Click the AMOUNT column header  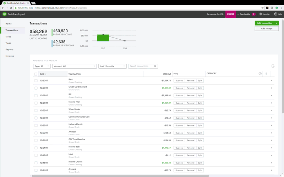click(x=167, y=74)
